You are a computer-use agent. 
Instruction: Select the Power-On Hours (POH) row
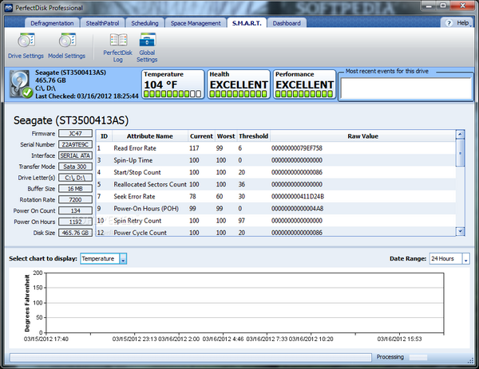276,209
